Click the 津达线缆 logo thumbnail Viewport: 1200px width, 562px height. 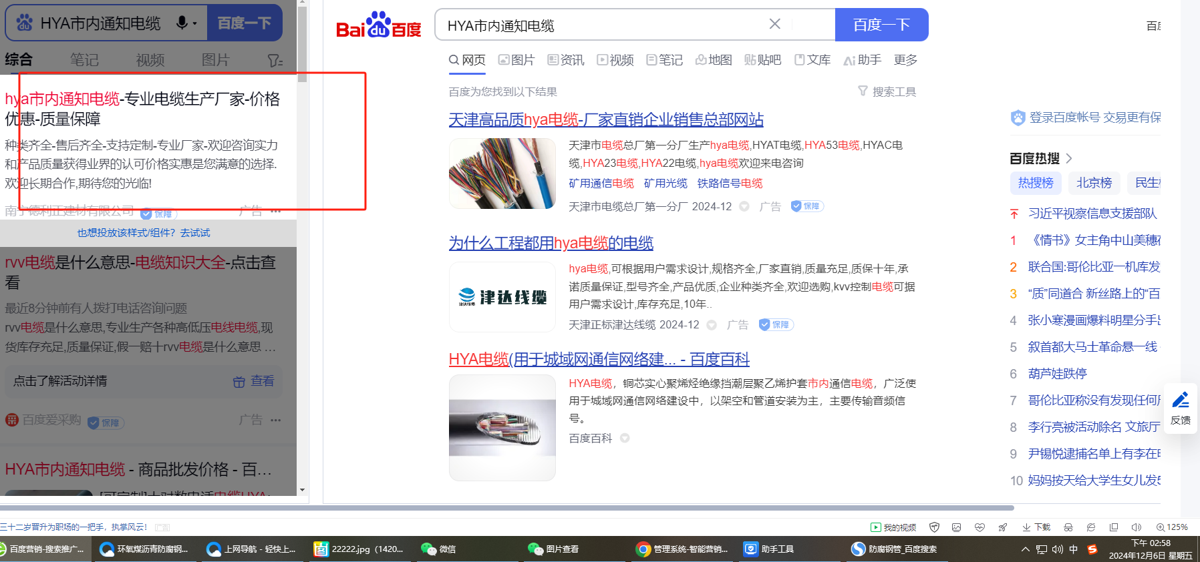click(x=502, y=297)
